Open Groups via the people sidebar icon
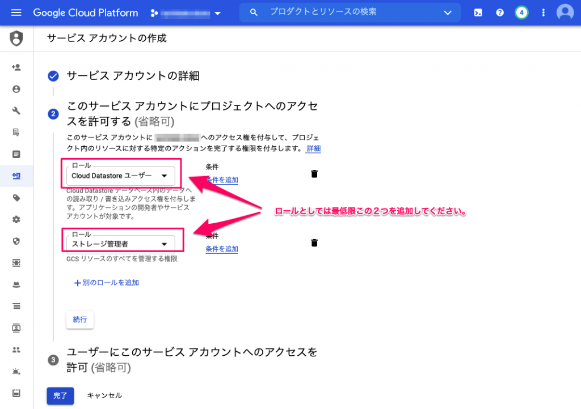The width and height of the screenshot is (581, 409). click(x=16, y=350)
